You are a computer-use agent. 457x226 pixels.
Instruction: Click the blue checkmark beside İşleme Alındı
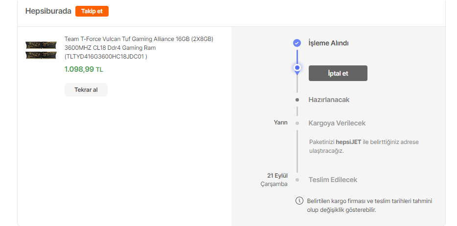pos(297,43)
